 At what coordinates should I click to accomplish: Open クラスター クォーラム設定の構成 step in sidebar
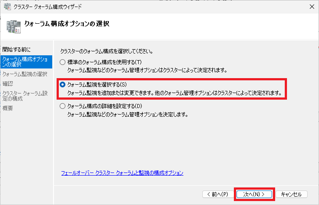(x=25, y=96)
